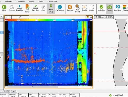Click the Next button icon
This screenshot has height=97, width=128.
[x=4, y=7]
